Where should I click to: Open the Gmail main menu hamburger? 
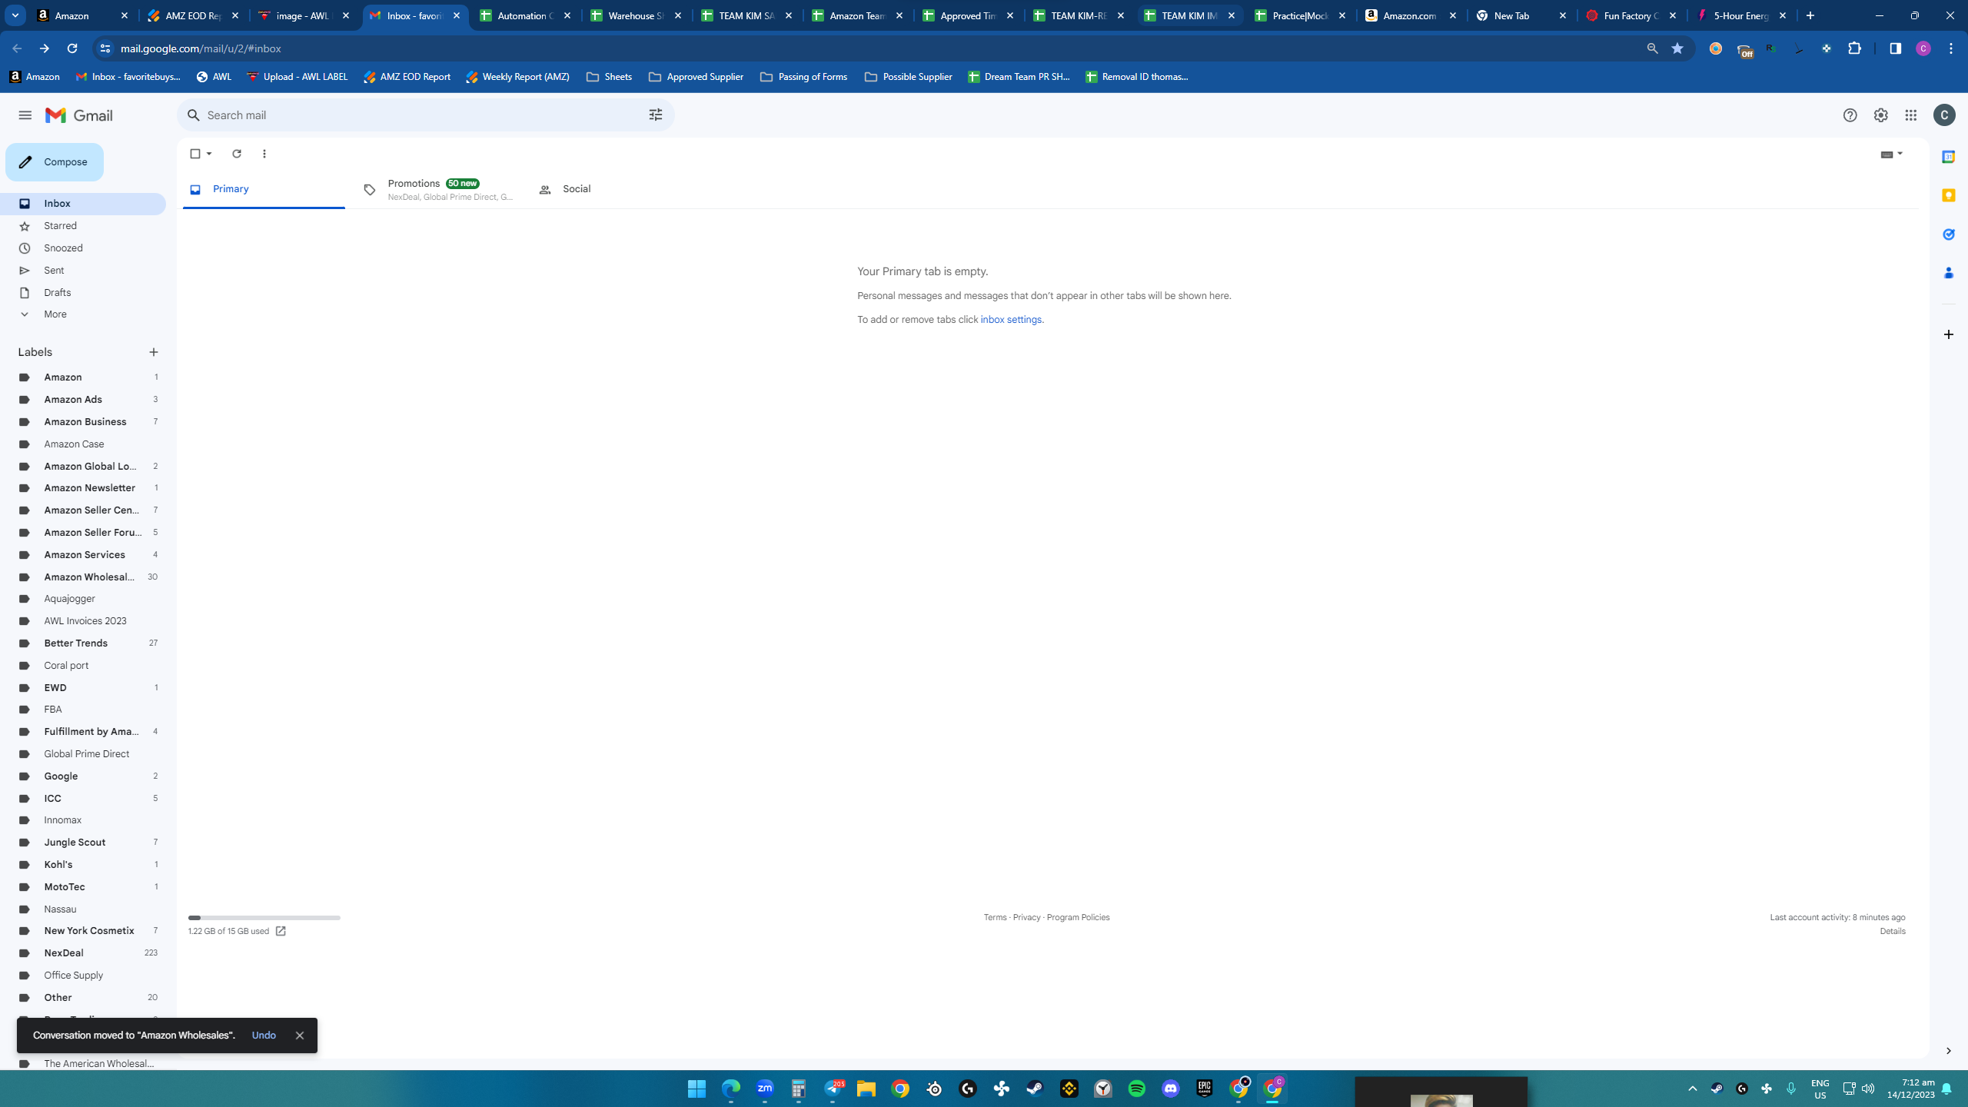click(x=25, y=115)
